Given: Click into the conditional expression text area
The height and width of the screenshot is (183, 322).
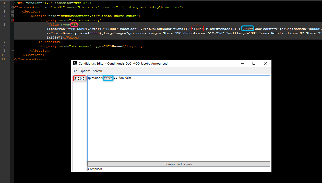Looking at the screenshot, I should 178,118.
